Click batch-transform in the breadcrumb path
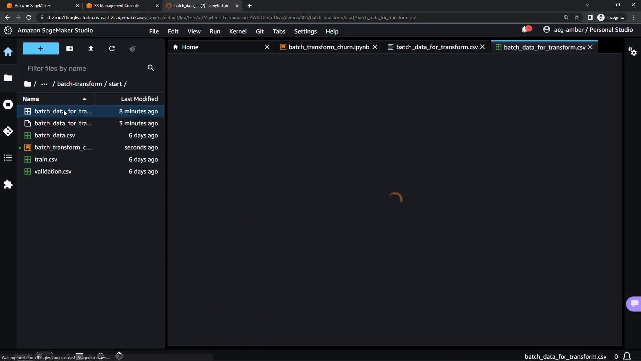Image resolution: width=641 pixels, height=361 pixels. pos(79,84)
